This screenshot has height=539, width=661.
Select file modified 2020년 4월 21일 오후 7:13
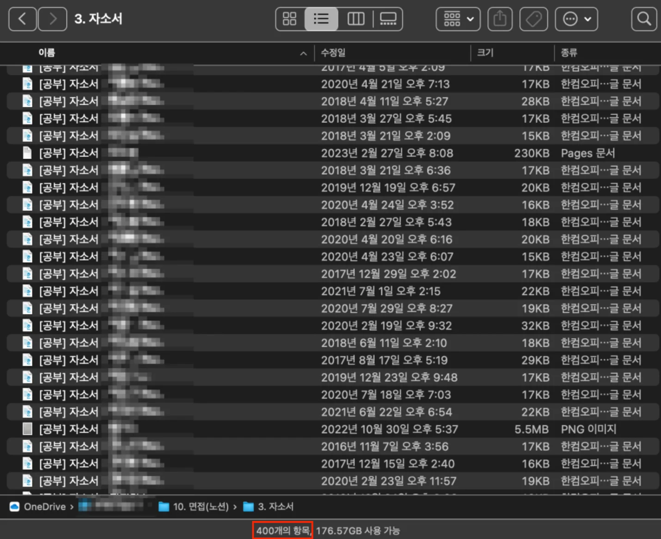tap(333, 84)
